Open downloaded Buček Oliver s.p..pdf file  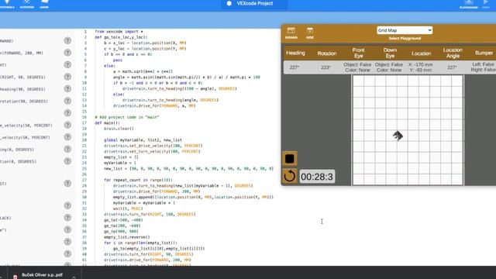pyautogui.click(x=42, y=275)
